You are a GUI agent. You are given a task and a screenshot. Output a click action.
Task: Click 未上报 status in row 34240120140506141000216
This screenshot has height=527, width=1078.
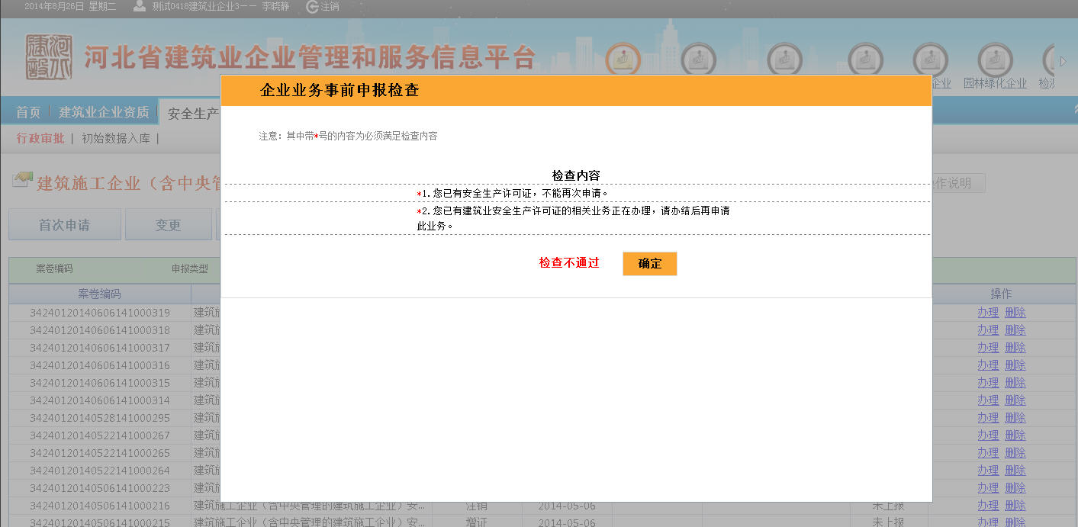click(x=888, y=506)
